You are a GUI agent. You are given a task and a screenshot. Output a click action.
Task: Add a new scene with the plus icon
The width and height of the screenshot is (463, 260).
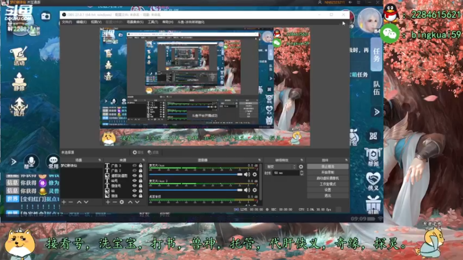point(64,202)
